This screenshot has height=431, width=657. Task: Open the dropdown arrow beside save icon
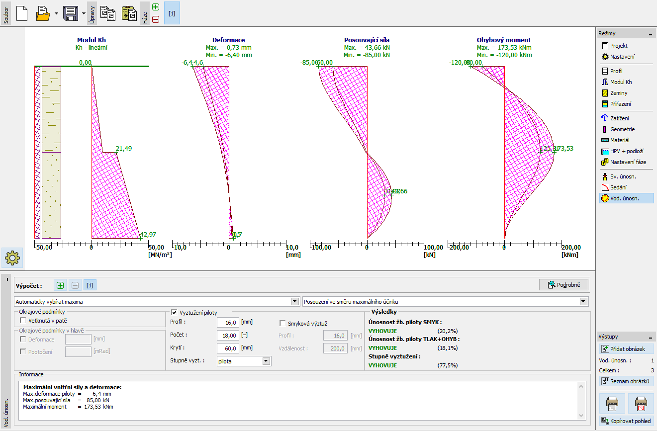coord(83,13)
